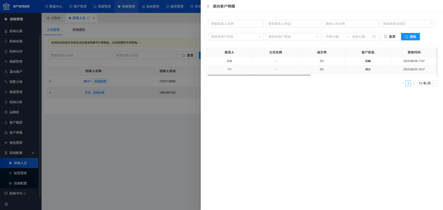Click 成交率 column header
This screenshot has height=210, width=443.
tap(322, 52)
